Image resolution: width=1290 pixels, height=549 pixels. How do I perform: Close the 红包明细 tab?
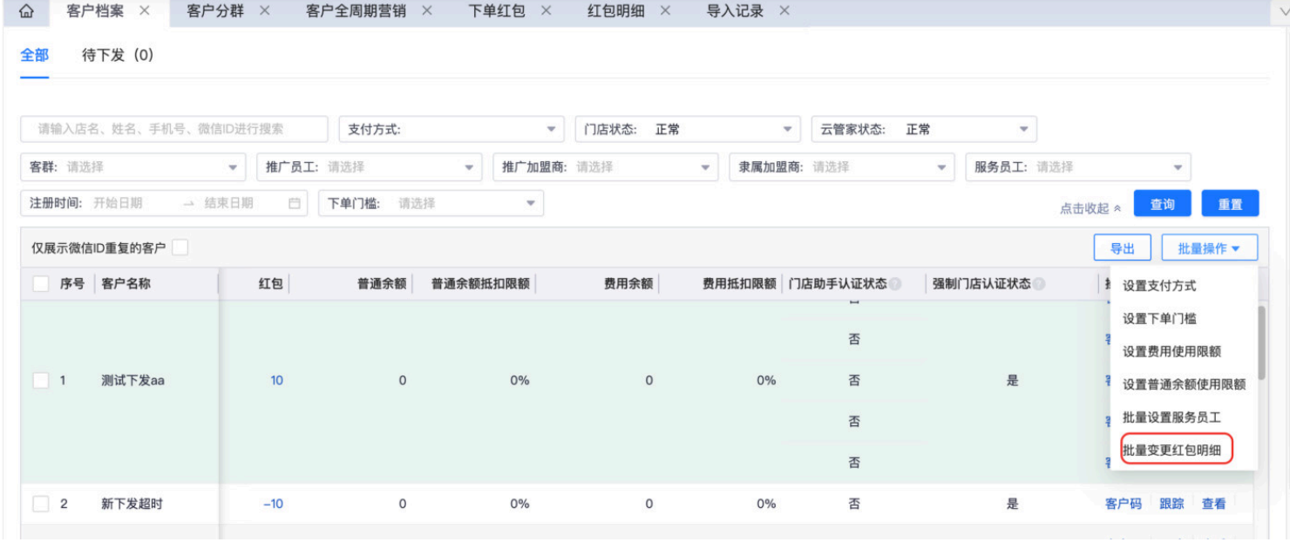pyautogui.click(x=665, y=10)
